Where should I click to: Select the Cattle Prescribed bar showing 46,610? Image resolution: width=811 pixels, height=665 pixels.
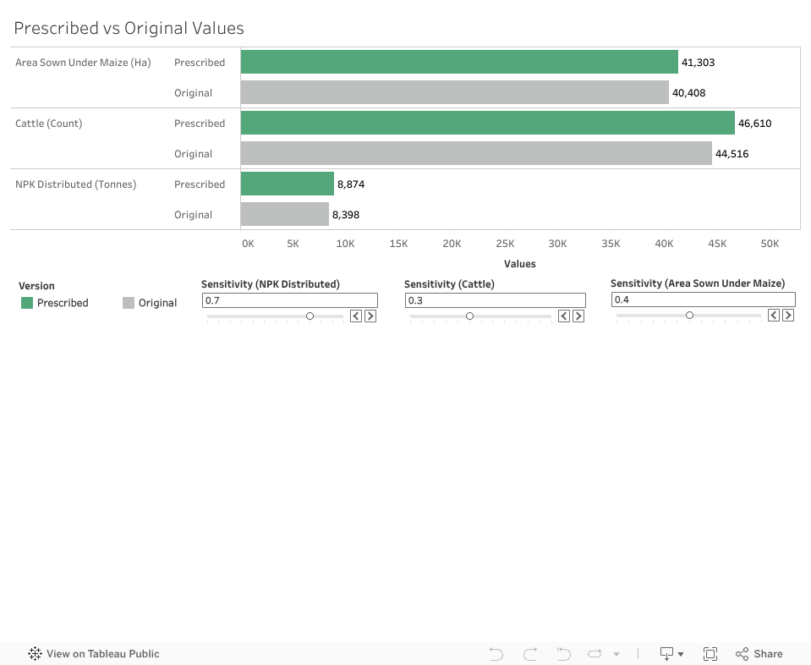487,123
